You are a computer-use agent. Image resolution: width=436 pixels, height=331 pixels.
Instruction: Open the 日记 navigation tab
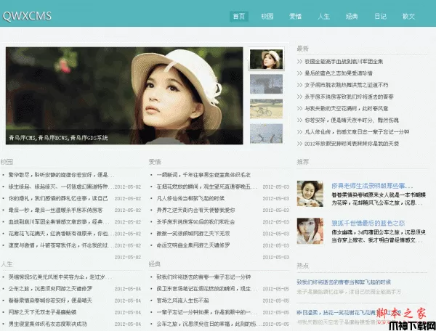click(380, 16)
